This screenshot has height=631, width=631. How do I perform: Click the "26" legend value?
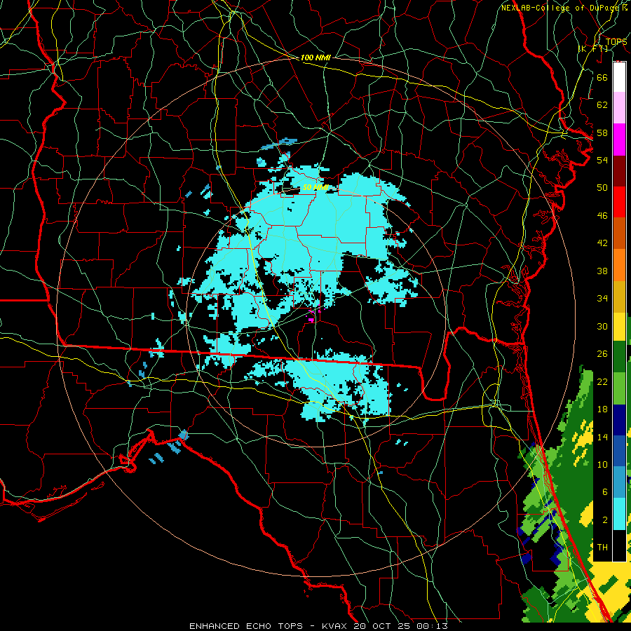[x=602, y=354]
